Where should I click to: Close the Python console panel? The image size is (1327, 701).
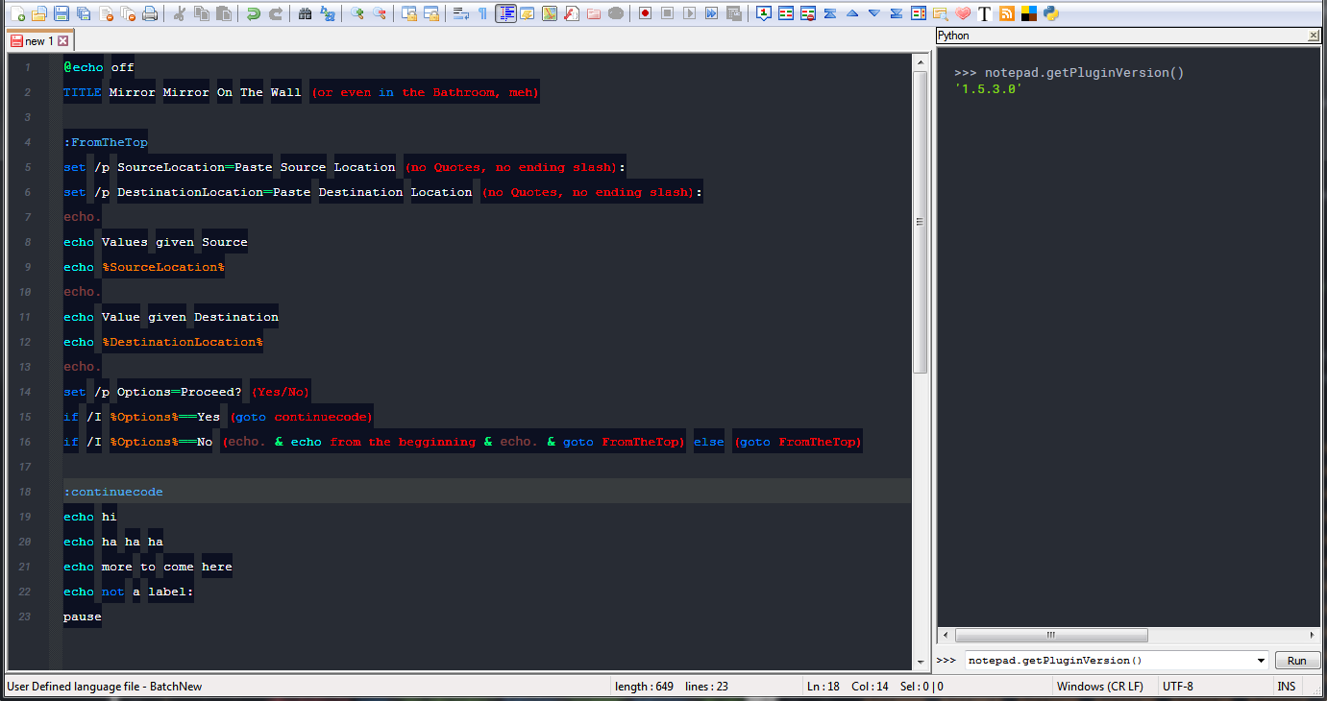coord(1314,36)
